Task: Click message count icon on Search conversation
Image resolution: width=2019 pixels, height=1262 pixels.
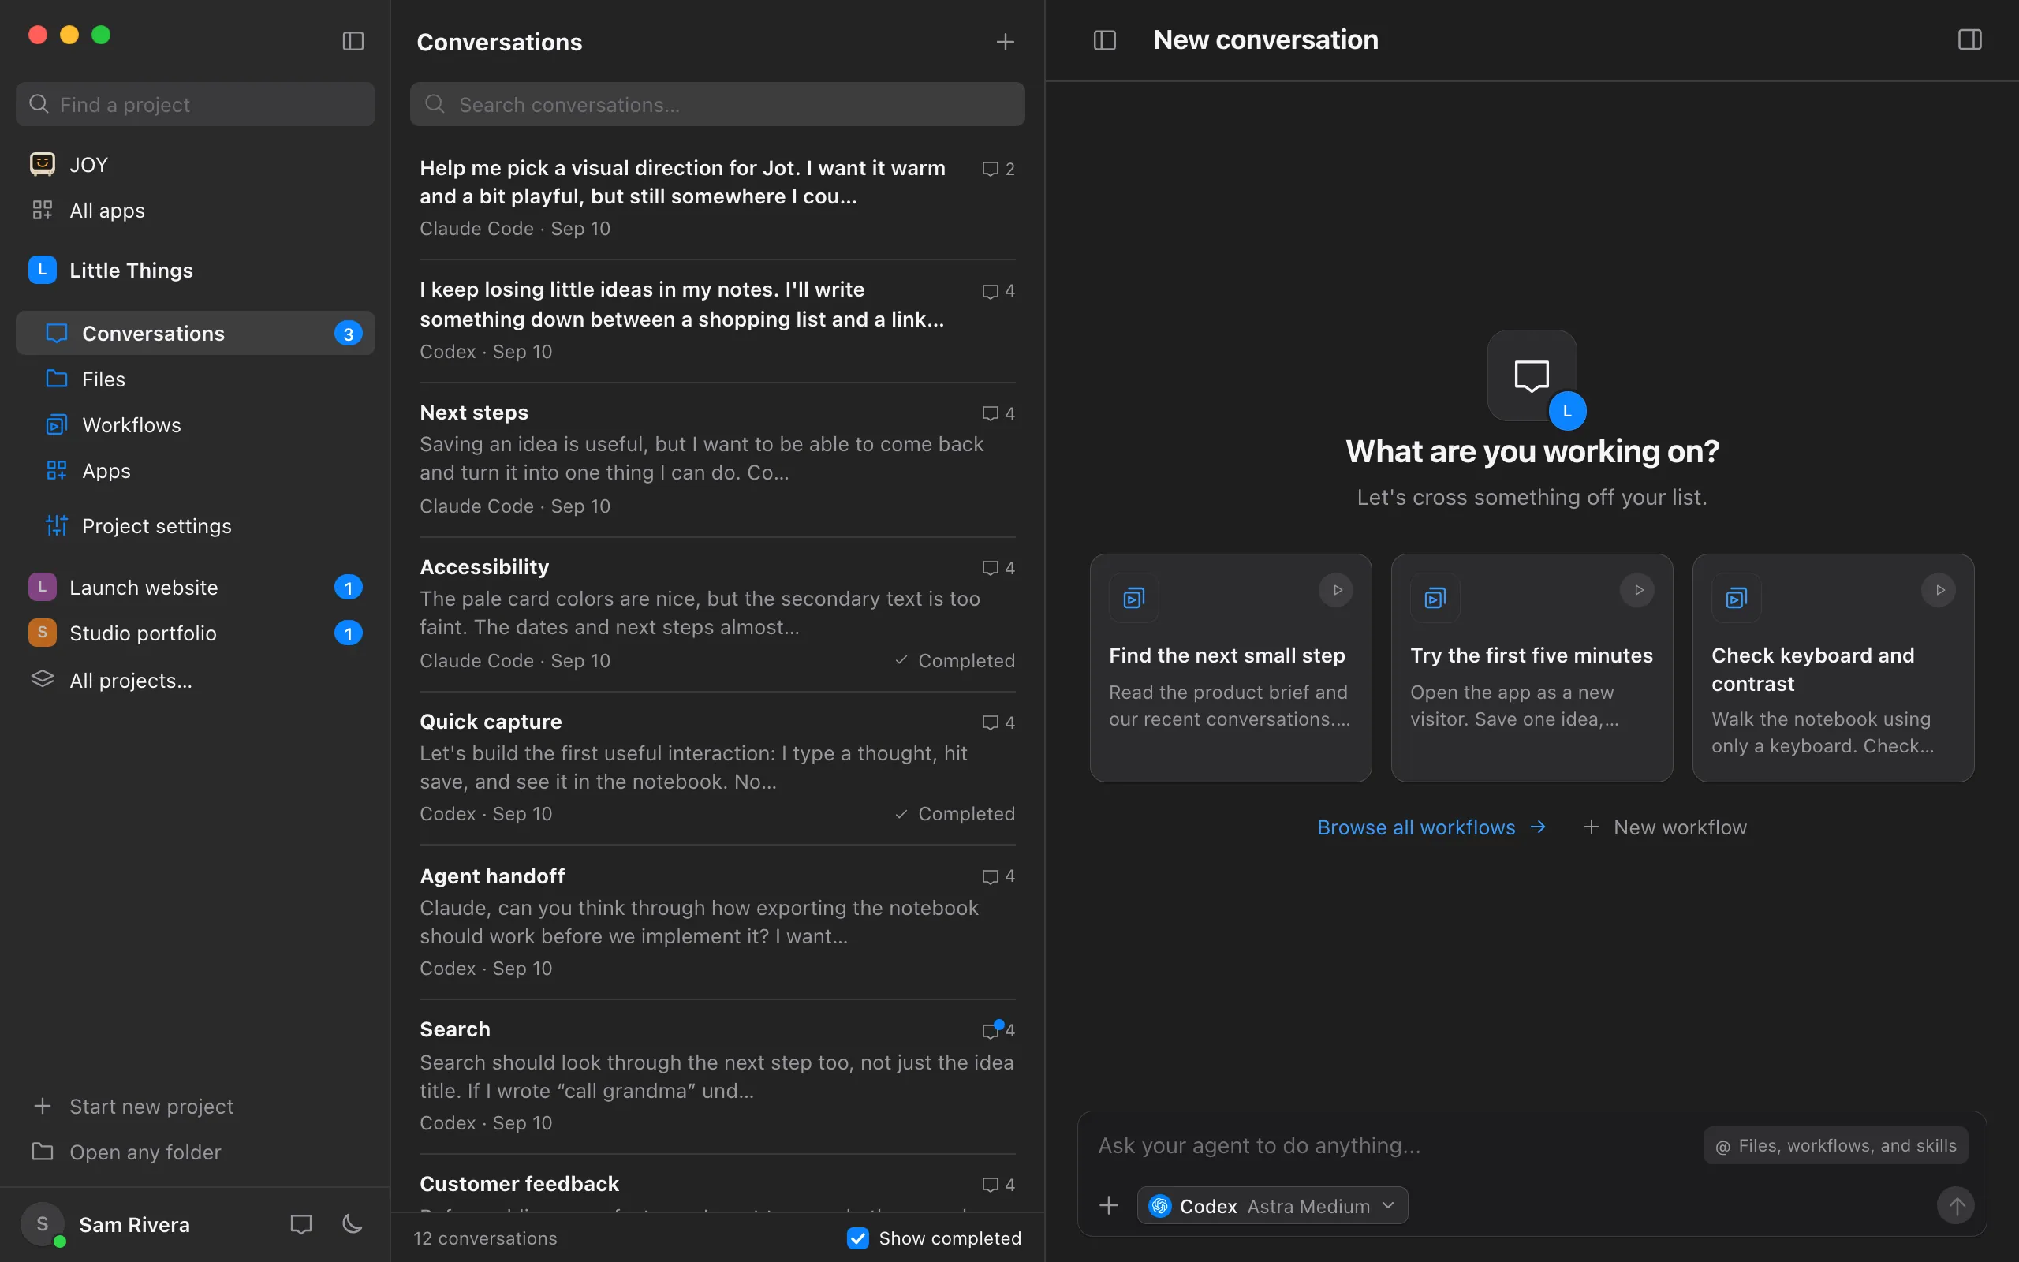Action: point(998,1030)
